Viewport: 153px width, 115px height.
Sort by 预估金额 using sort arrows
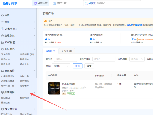(x=112, y=75)
